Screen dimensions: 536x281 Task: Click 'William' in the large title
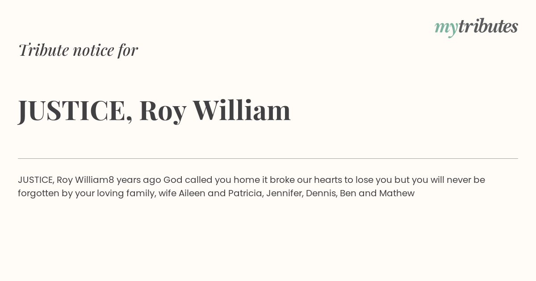[242, 110]
